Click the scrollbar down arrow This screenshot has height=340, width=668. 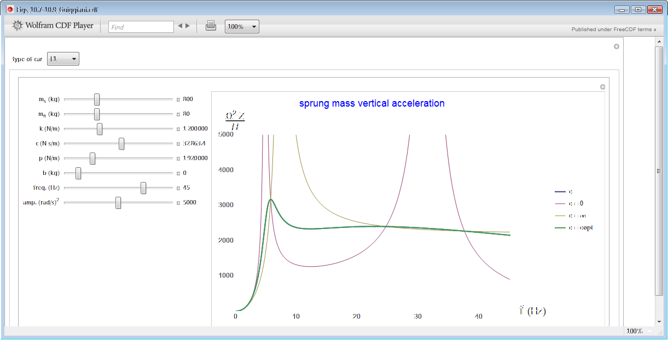coord(659,321)
